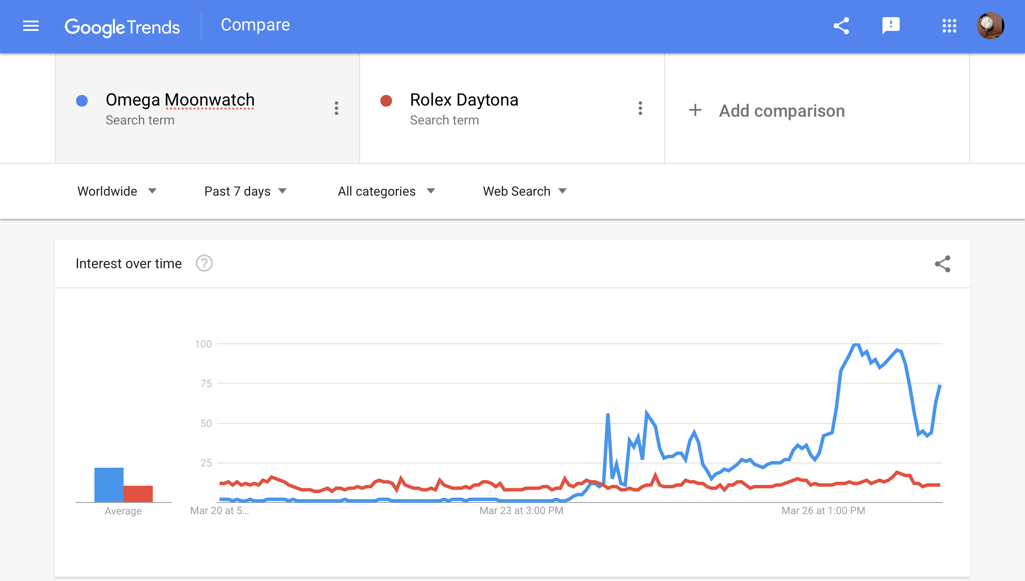
Task: Open the Past 7 days dropdown
Action: click(246, 191)
